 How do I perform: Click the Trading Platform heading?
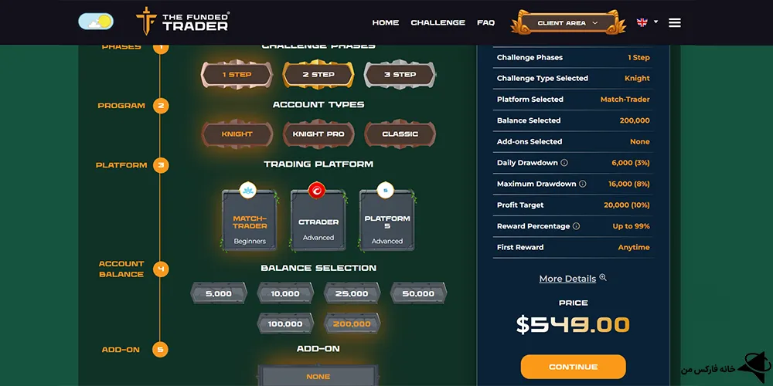(318, 164)
